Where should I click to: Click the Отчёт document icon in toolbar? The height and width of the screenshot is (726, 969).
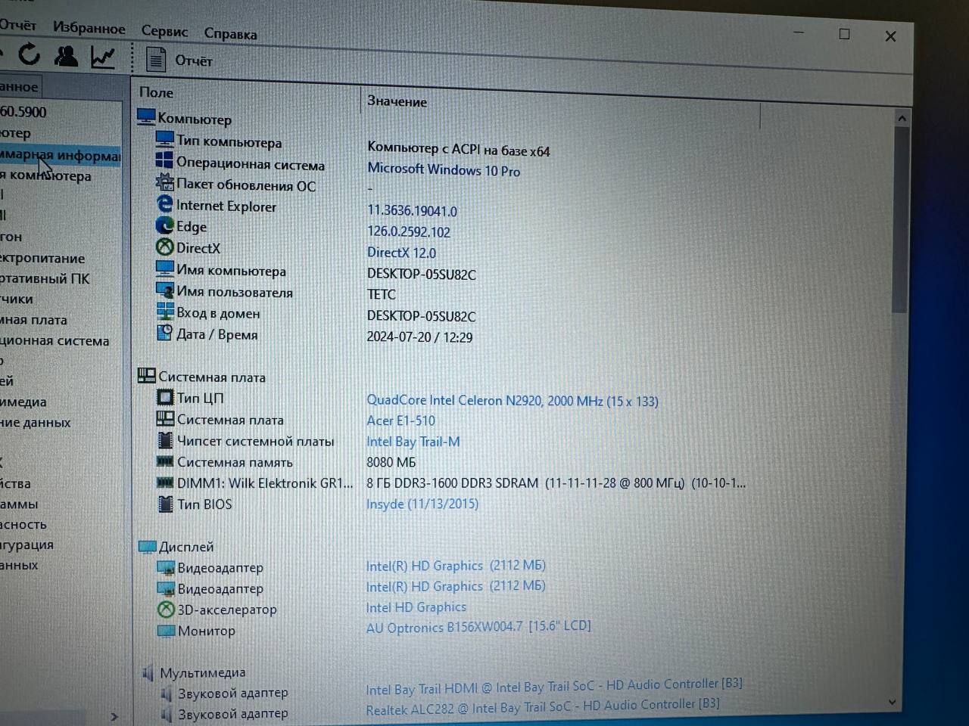point(156,59)
